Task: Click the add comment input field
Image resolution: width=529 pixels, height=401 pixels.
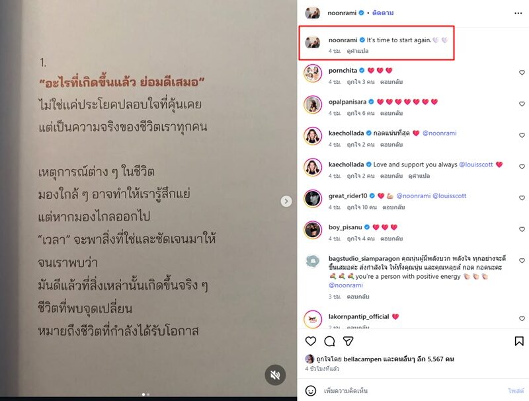Action: [x=413, y=391]
